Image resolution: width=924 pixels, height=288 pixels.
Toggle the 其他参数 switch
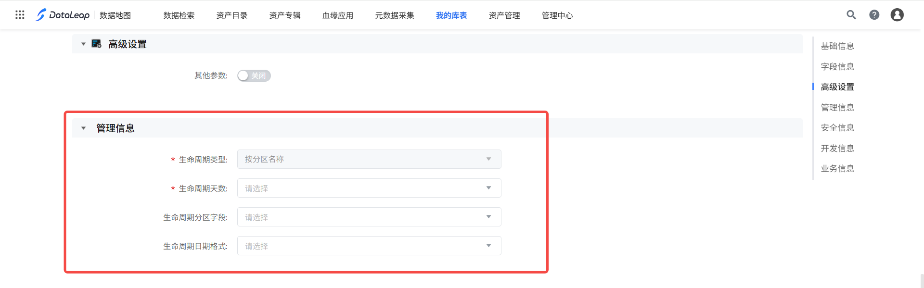click(254, 75)
